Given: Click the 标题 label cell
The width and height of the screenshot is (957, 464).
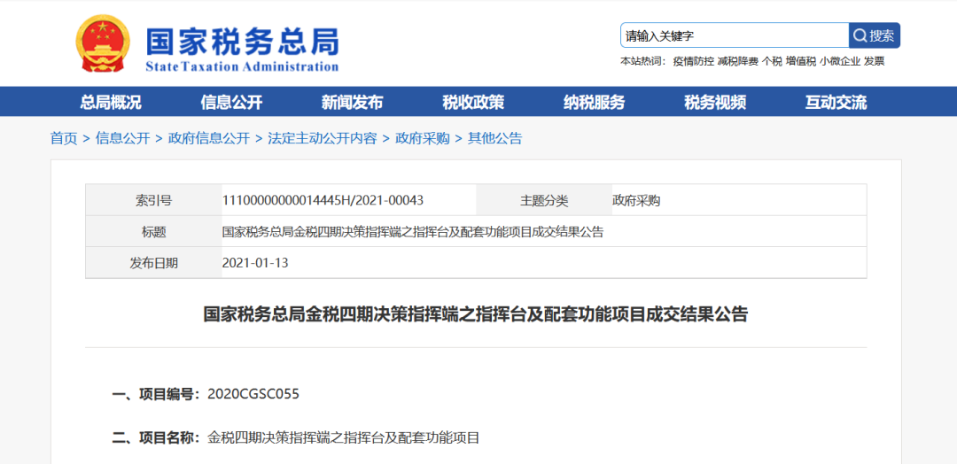Looking at the screenshot, I should click(x=153, y=232).
